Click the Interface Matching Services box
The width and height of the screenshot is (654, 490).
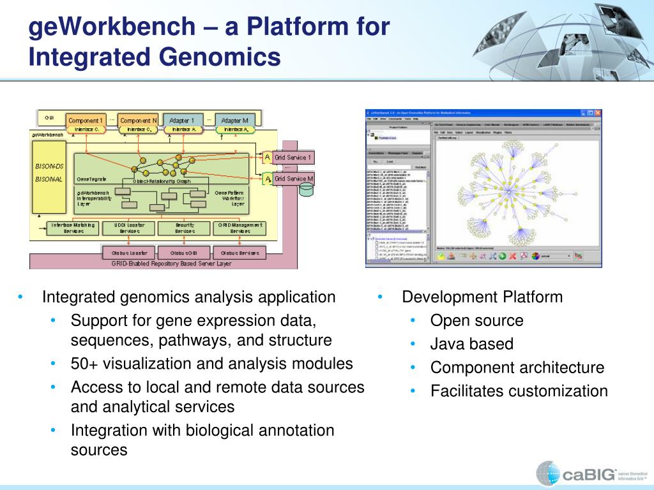click(x=73, y=228)
